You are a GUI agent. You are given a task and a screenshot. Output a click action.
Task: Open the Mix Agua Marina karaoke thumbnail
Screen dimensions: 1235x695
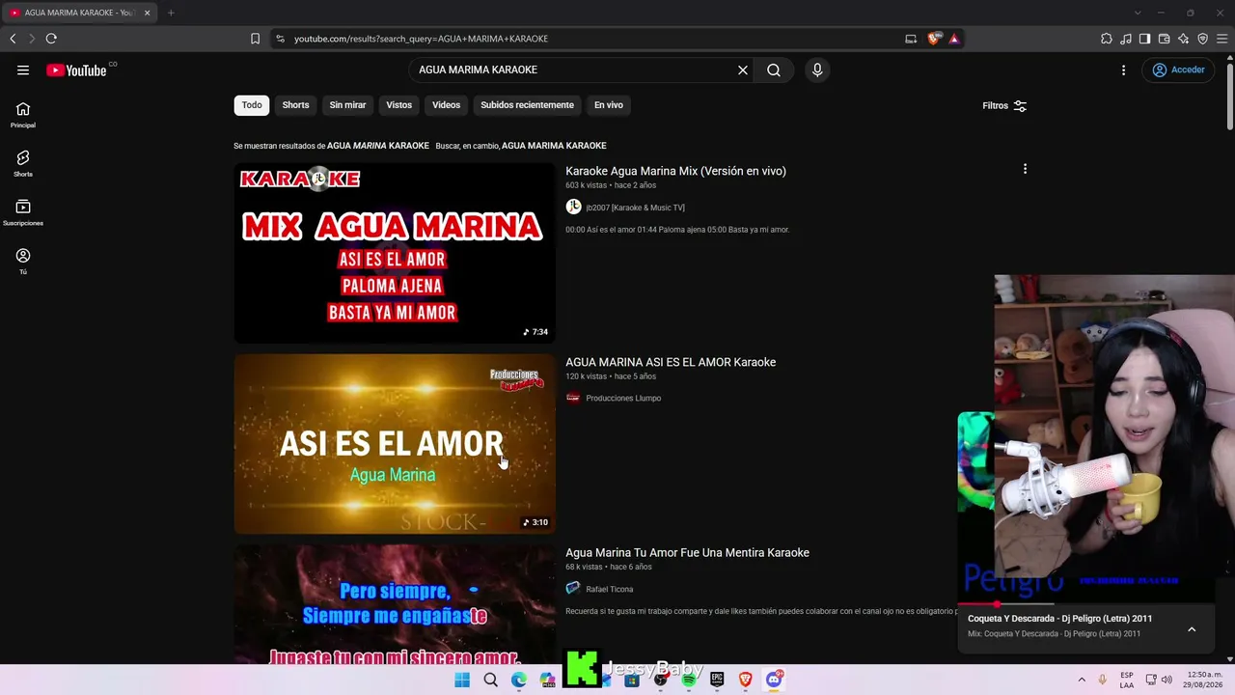395,253
